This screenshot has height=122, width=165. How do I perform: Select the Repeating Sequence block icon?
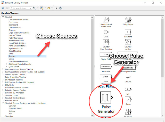[128, 112]
